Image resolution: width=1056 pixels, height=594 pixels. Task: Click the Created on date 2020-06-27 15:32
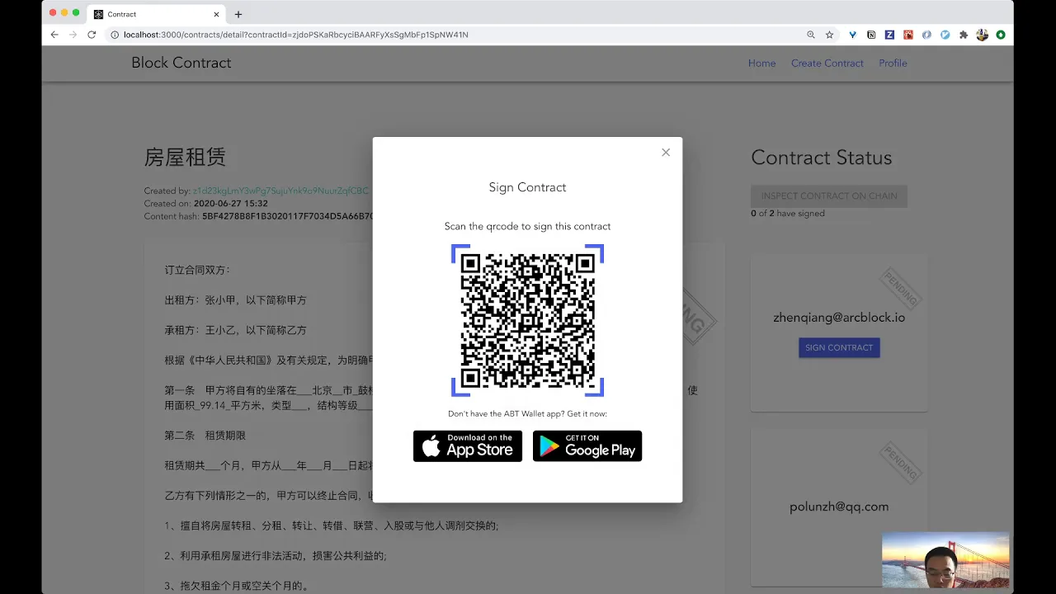coord(231,203)
